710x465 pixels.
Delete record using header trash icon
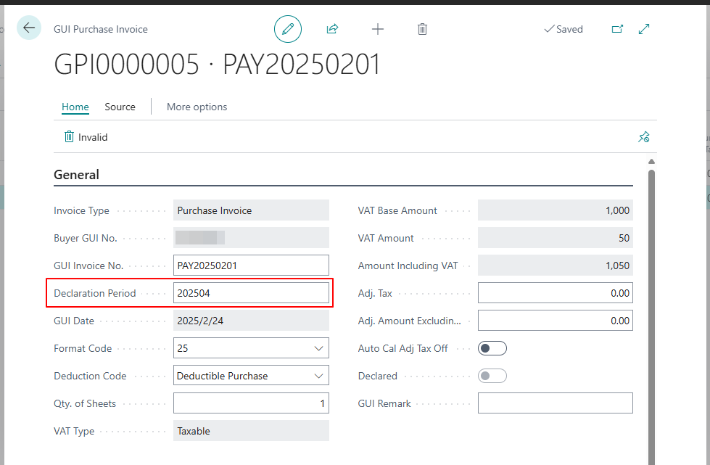tap(422, 30)
